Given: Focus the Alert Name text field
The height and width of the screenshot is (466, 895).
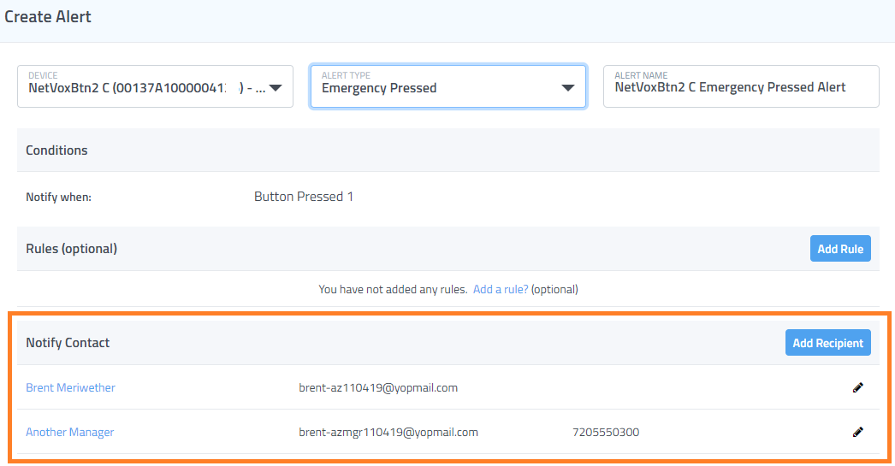Looking at the screenshot, I should [x=741, y=86].
